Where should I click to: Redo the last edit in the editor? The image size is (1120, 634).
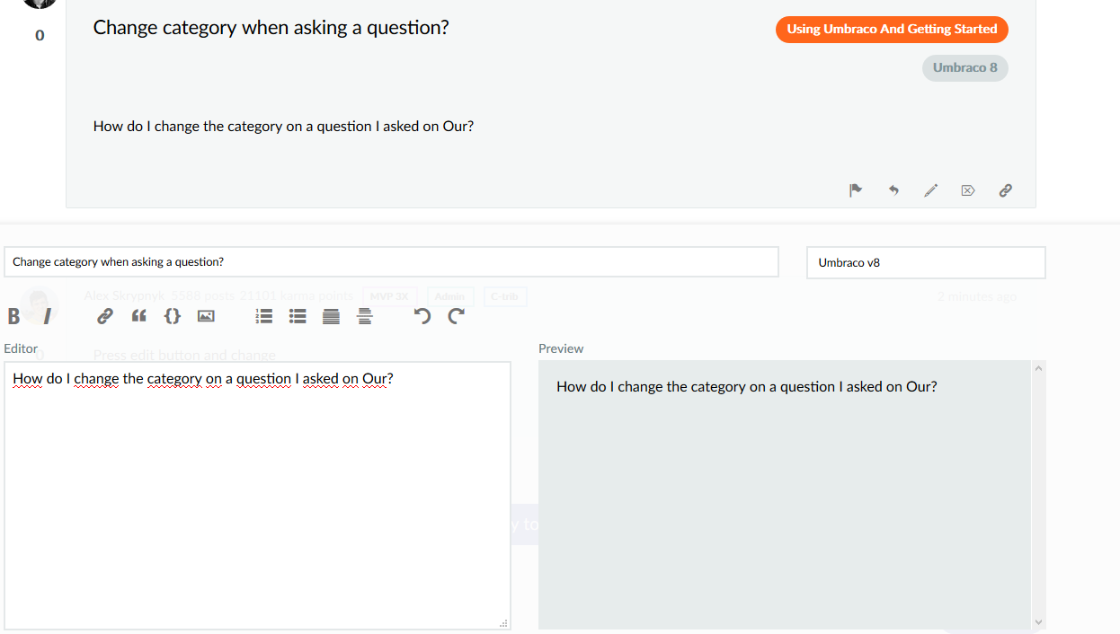point(456,316)
